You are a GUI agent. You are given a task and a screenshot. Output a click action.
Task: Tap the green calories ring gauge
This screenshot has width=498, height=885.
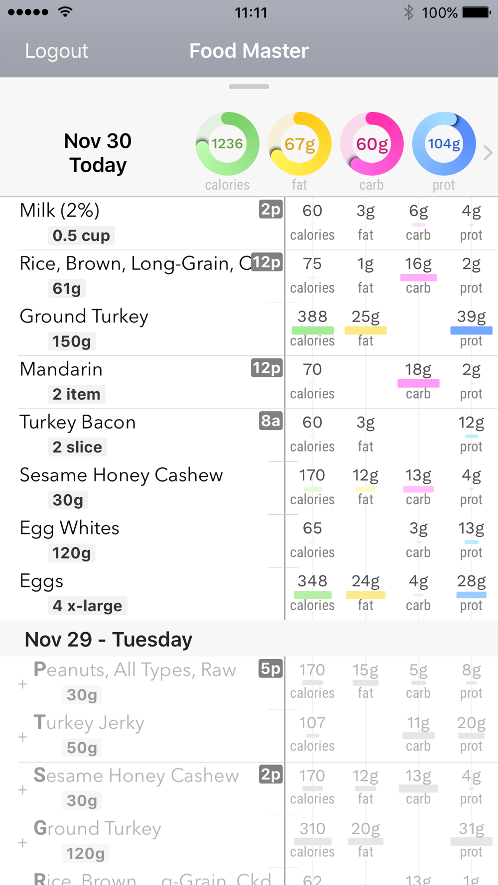(x=227, y=144)
